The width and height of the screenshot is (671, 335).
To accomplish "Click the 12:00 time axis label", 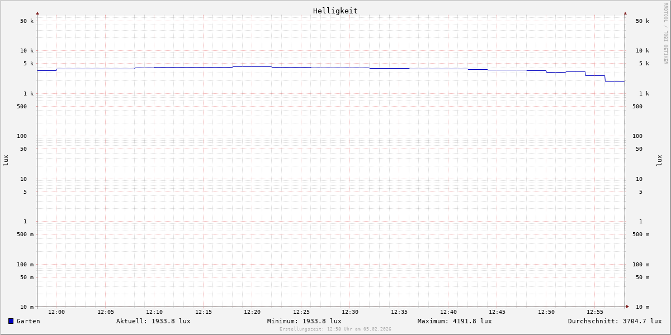I will pos(56,312).
